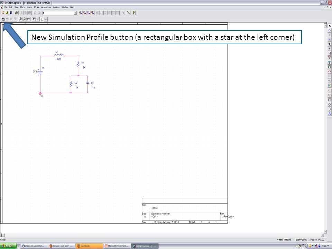Choose the Select arrow tool
Screen dimensions: 332x249
330,26
